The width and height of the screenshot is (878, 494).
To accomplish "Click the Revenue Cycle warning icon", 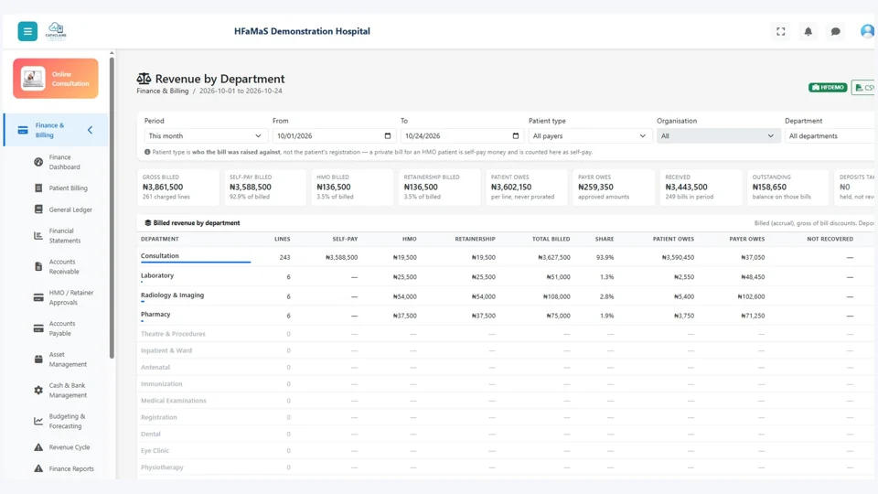I will point(38,447).
